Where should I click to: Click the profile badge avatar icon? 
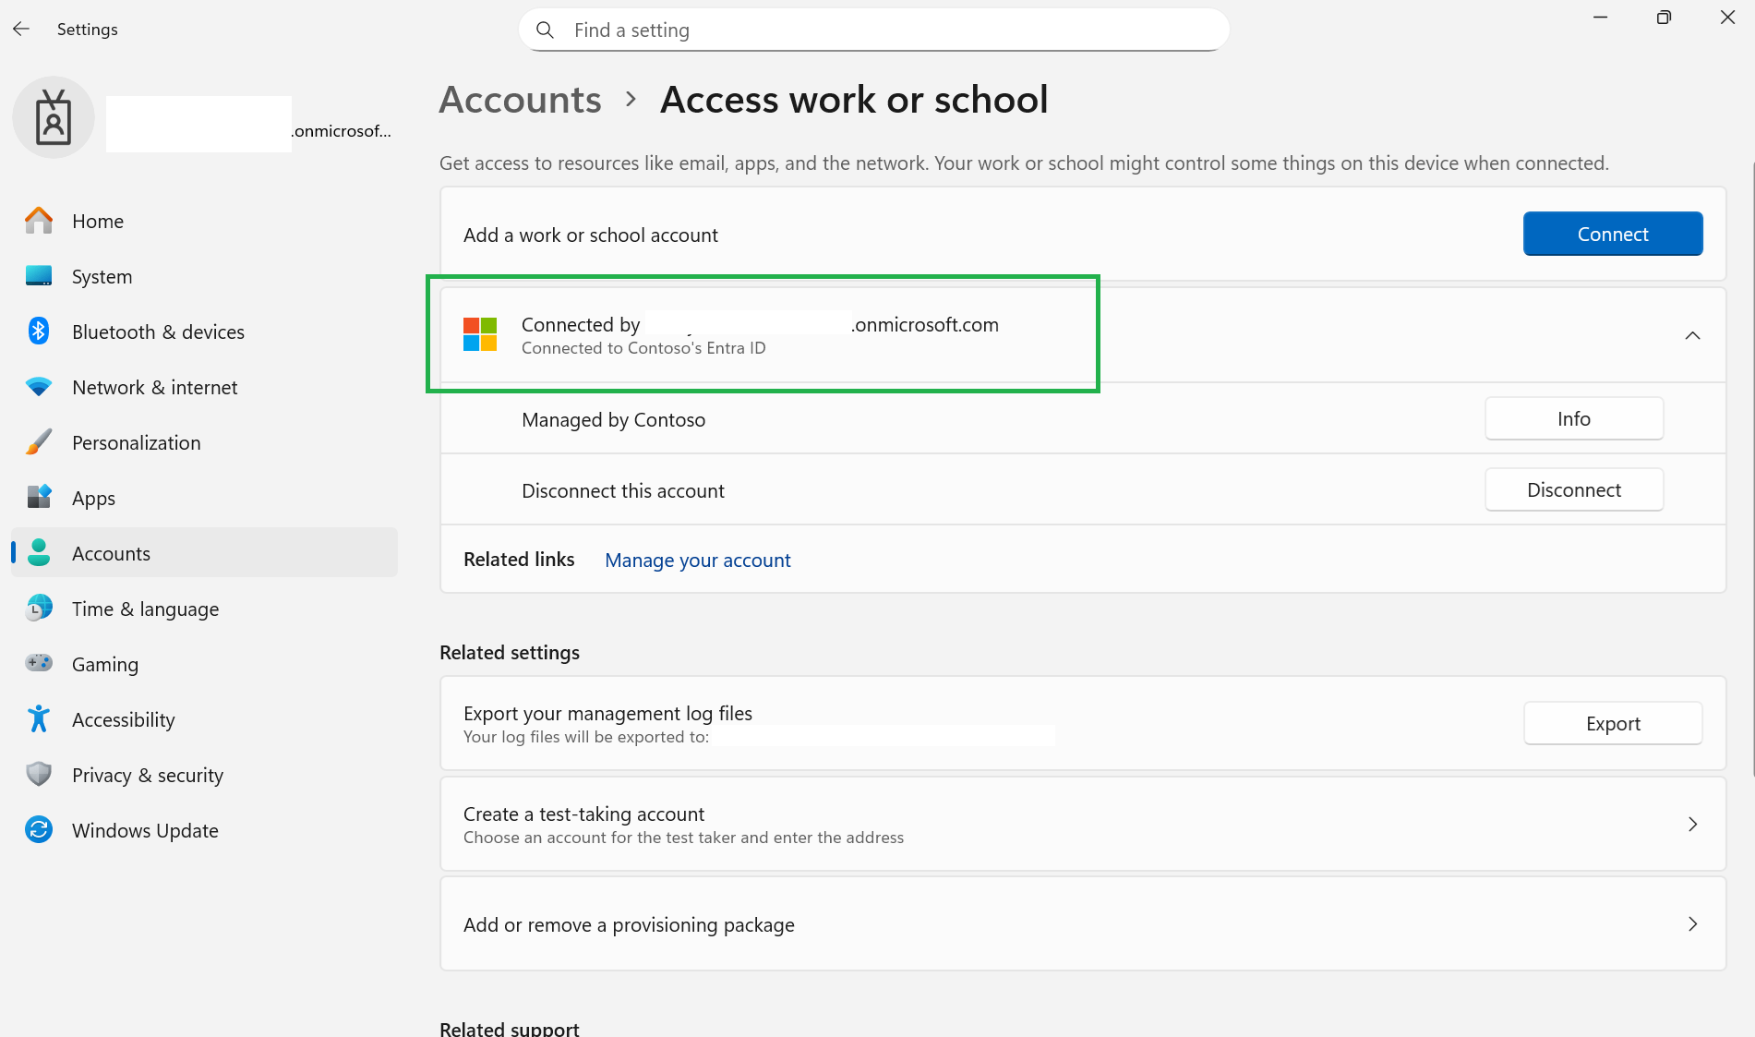pos(54,118)
